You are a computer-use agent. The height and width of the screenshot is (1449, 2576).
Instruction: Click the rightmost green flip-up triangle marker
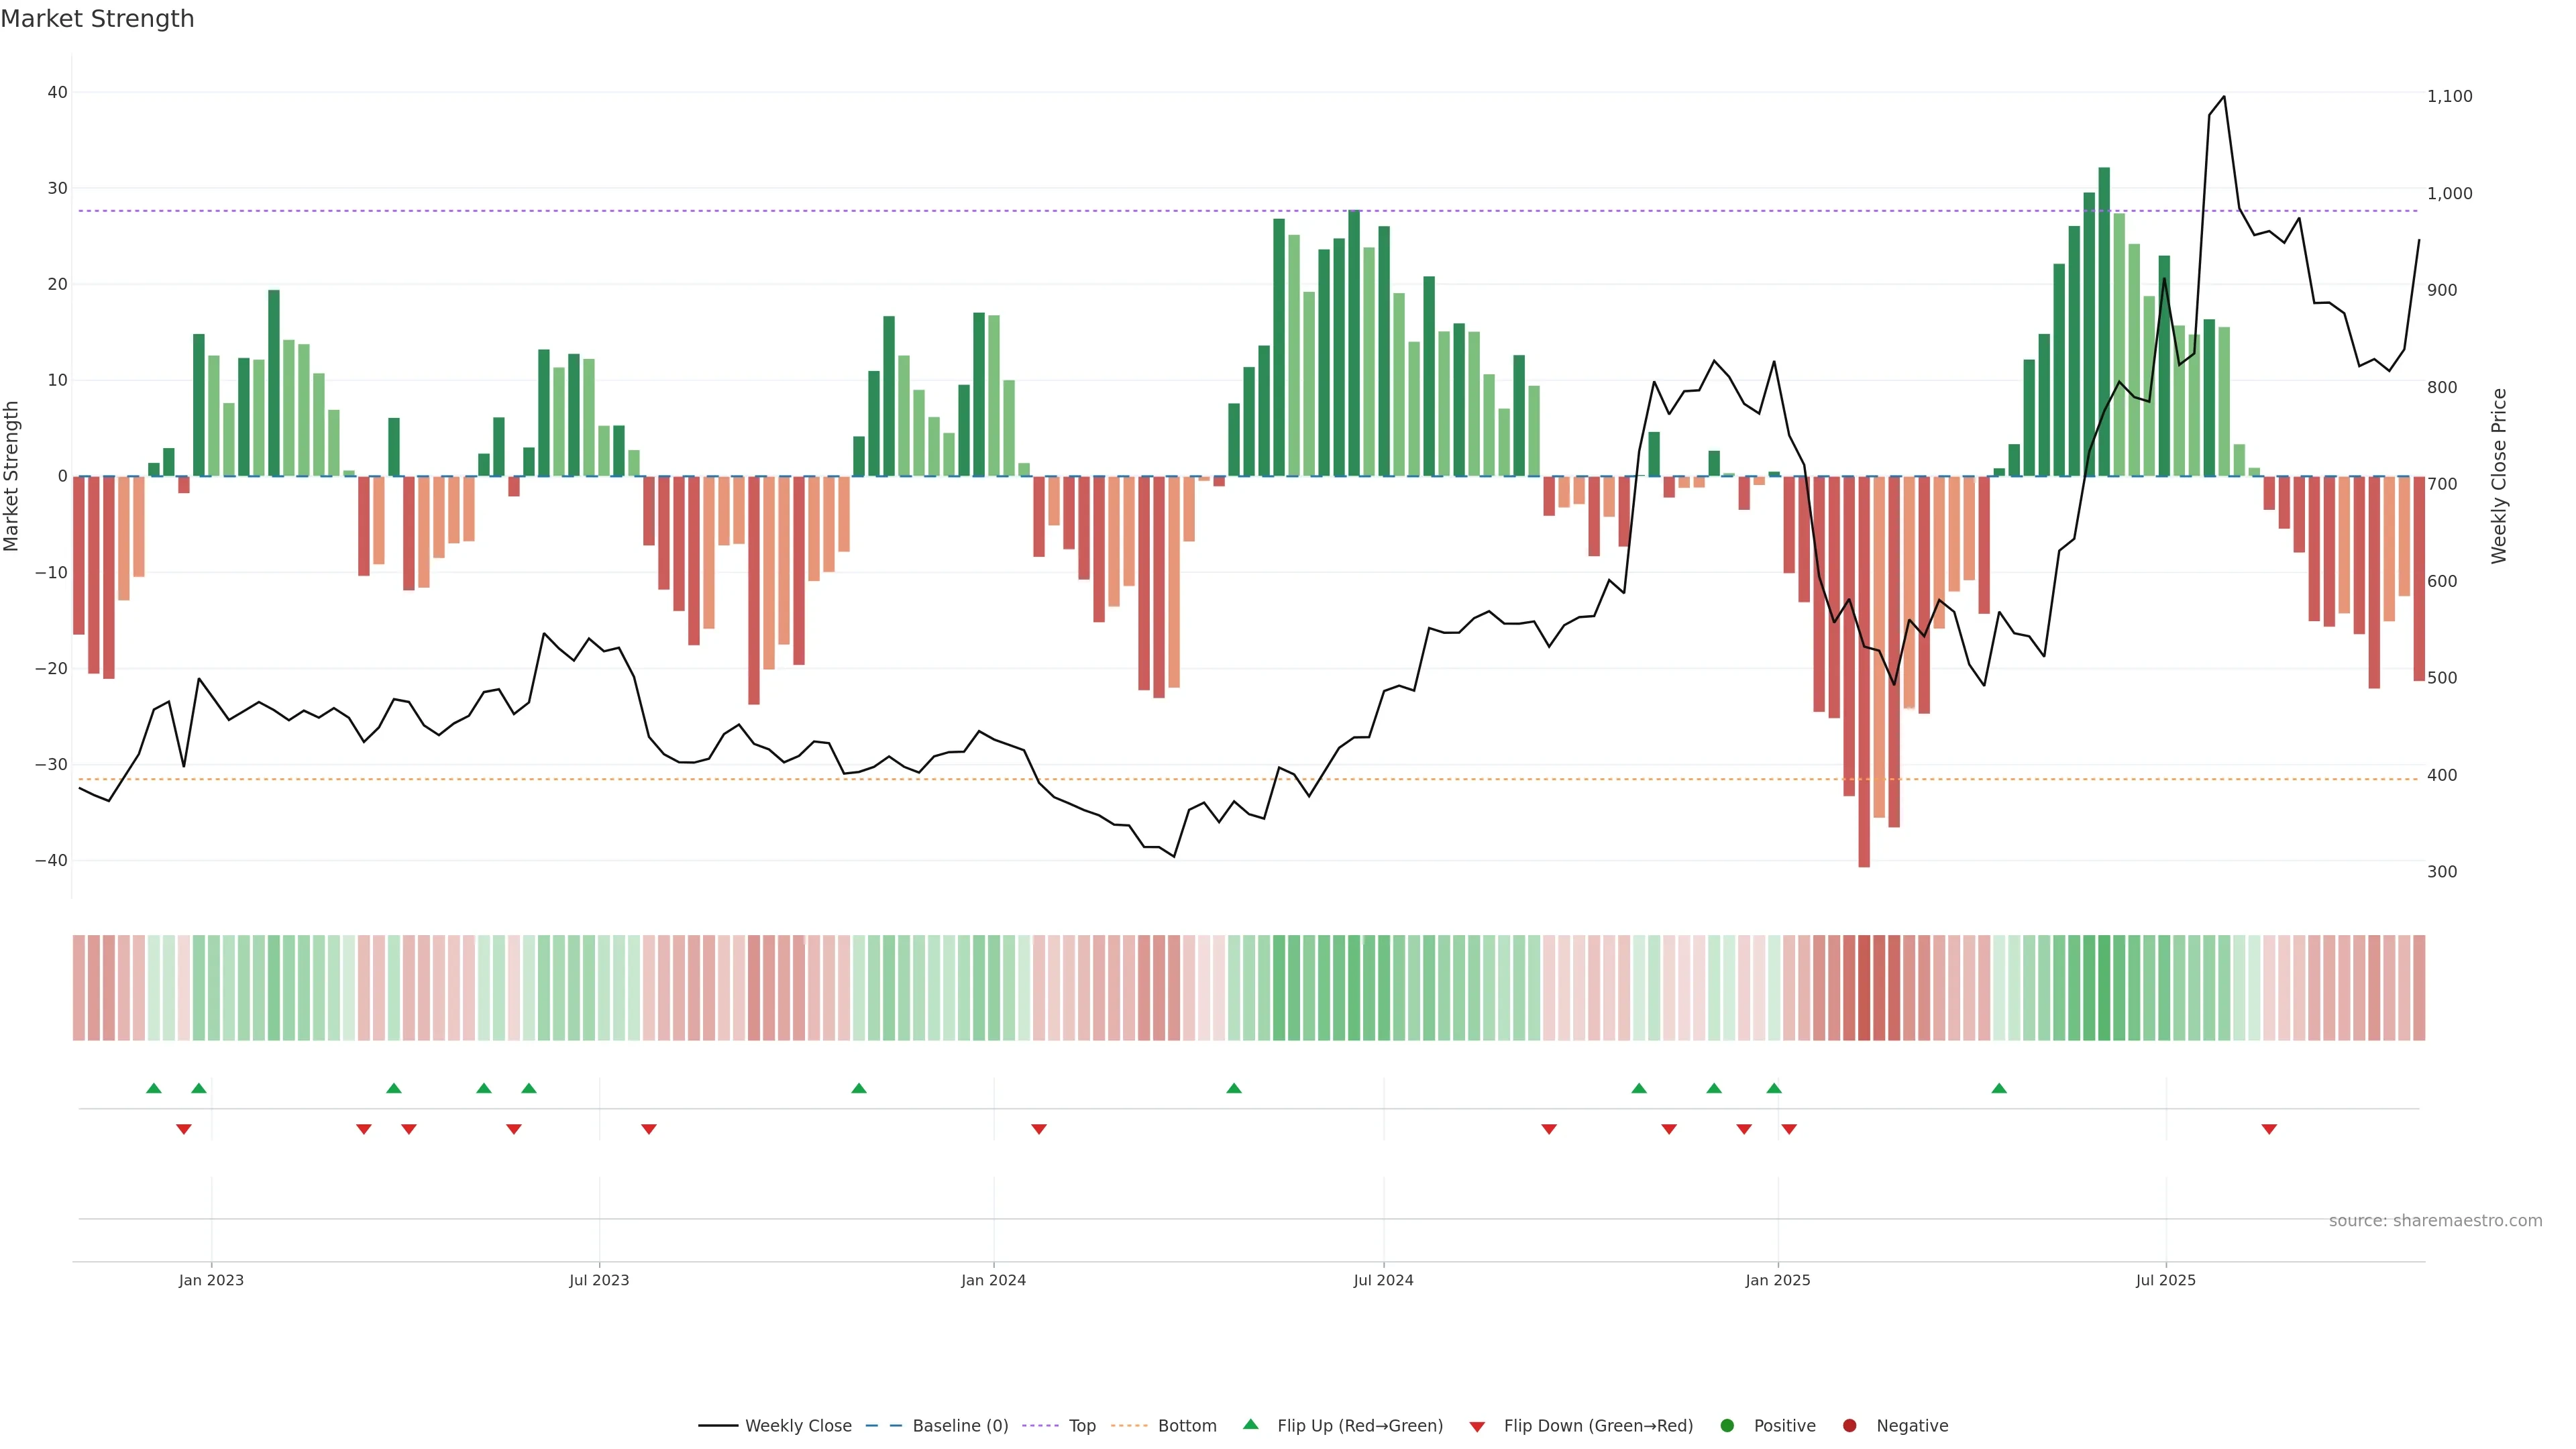[x=1999, y=1088]
